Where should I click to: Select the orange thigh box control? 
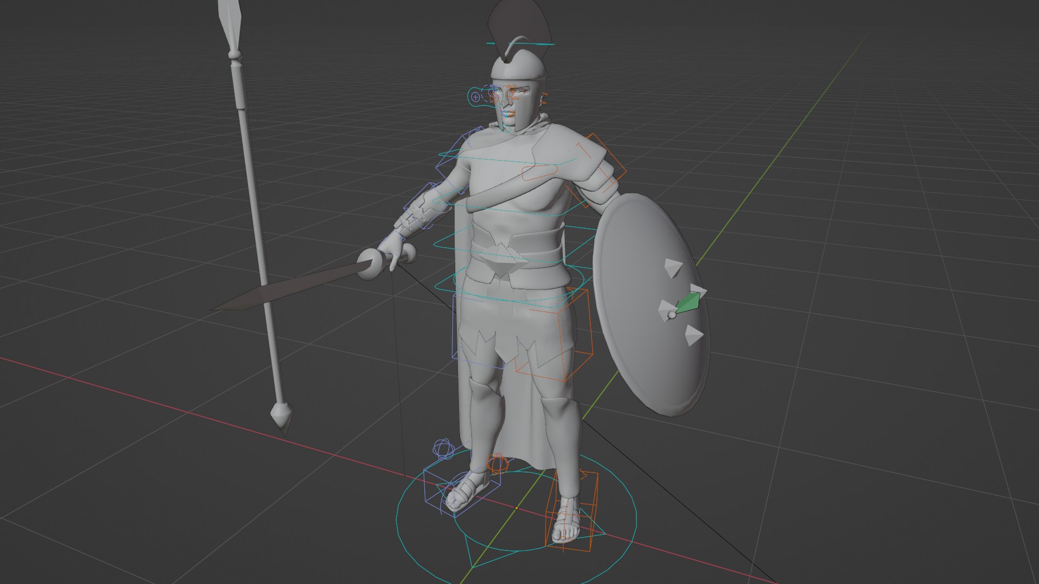(555, 335)
